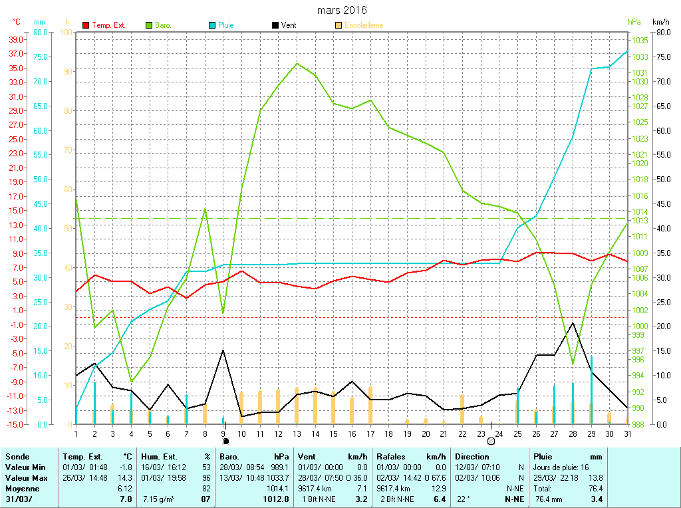Click the orange Ensoleillement legend square
Image resolution: width=681 pixels, height=508 pixels.
(x=339, y=25)
